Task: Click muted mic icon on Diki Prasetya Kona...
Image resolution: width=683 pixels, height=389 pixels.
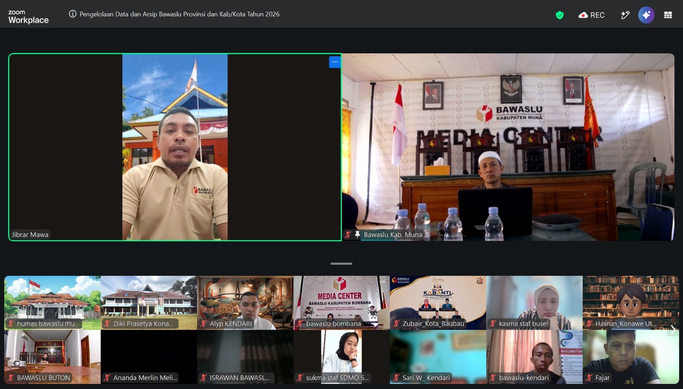Action: [x=108, y=324]
